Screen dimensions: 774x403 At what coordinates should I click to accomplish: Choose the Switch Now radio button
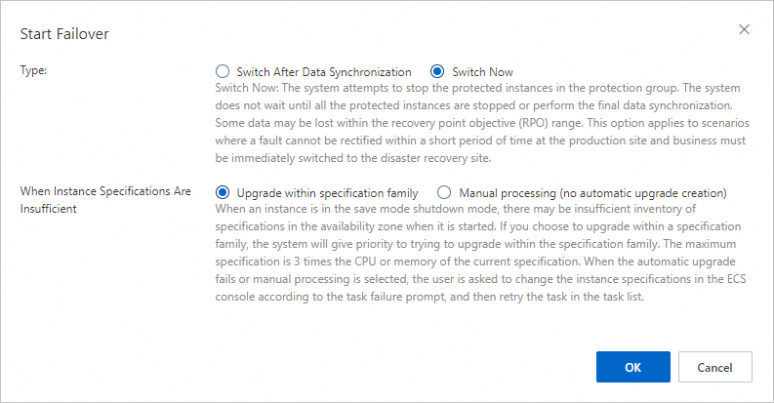[437, 71]
